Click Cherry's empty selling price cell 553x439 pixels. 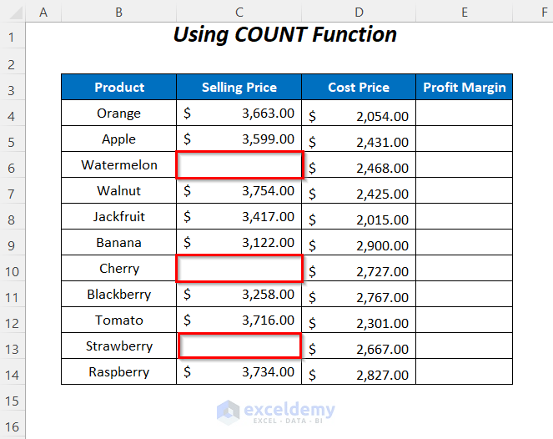(239, 268)
